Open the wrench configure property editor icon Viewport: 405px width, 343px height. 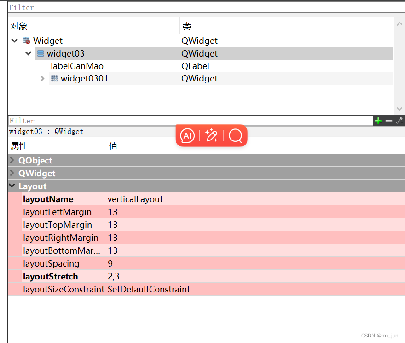pyautogui.click(x=399, y=121)
